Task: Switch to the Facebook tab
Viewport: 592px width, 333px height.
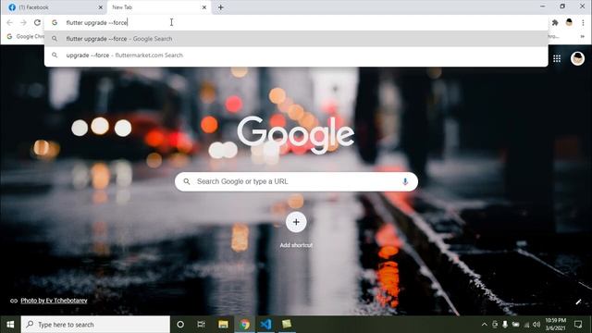Action: click(53, 7)
